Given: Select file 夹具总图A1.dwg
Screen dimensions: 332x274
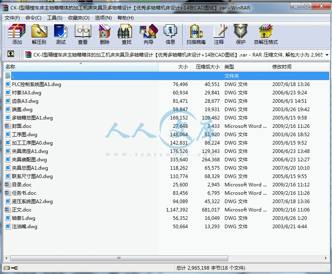Looking at the screenshot, I should coord(30,168).
